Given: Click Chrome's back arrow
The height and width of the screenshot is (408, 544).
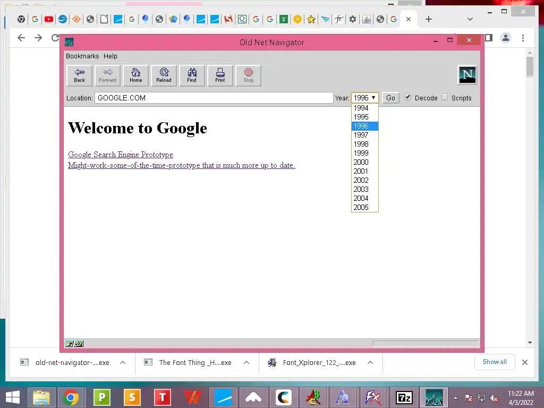Looking at the screenshot, I should coord(21,38).
